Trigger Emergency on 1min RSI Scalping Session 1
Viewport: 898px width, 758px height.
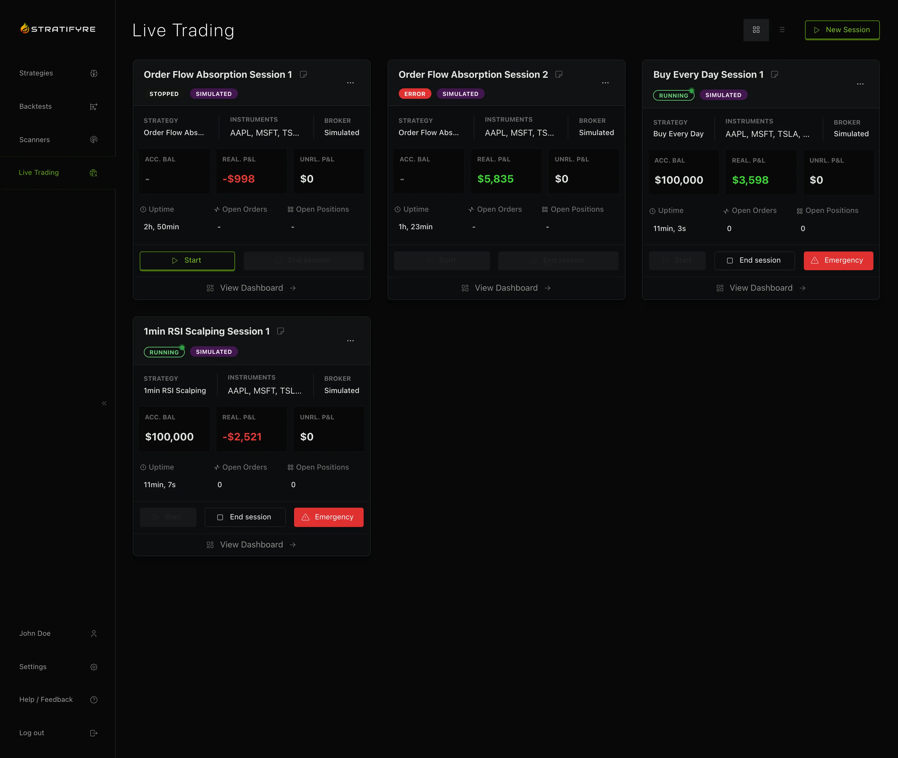(329, 517)
